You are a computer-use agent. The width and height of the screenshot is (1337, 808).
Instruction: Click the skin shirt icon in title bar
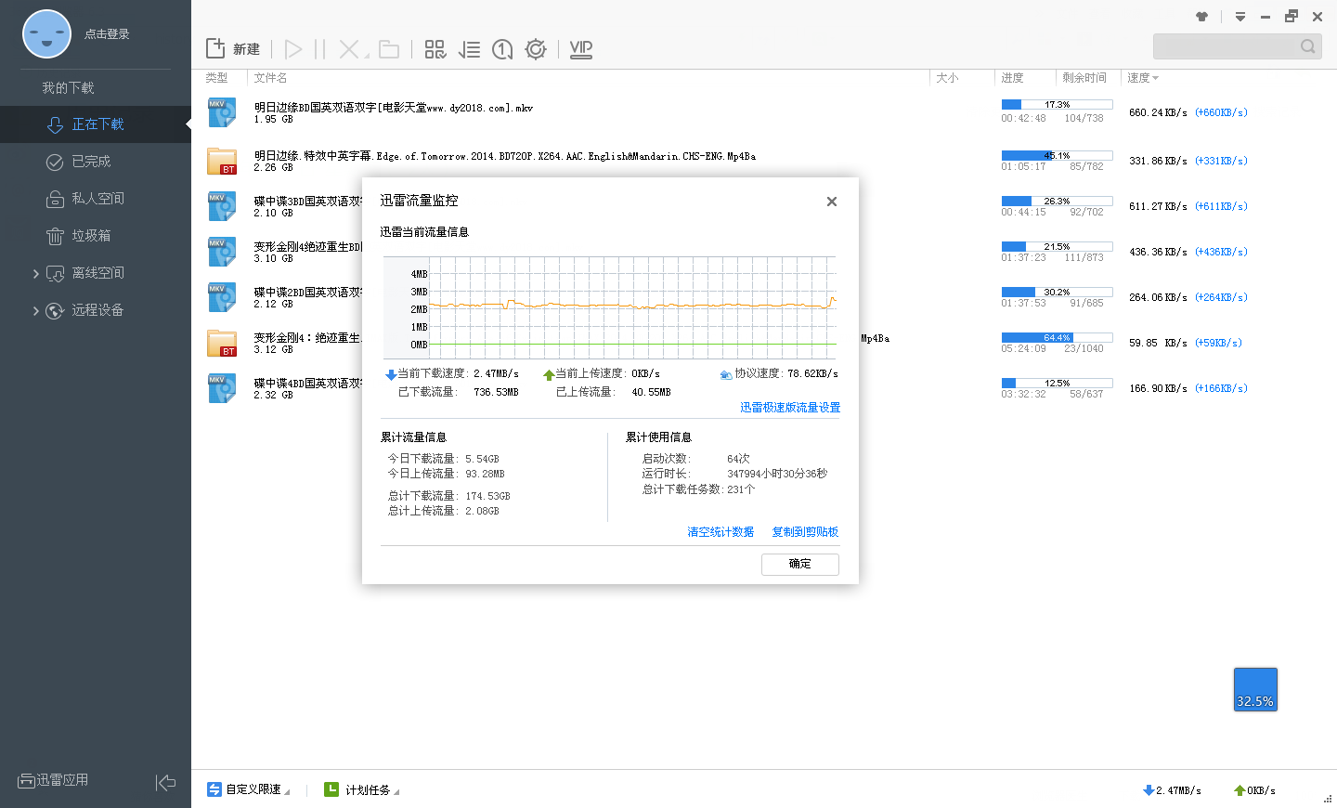1202,17
